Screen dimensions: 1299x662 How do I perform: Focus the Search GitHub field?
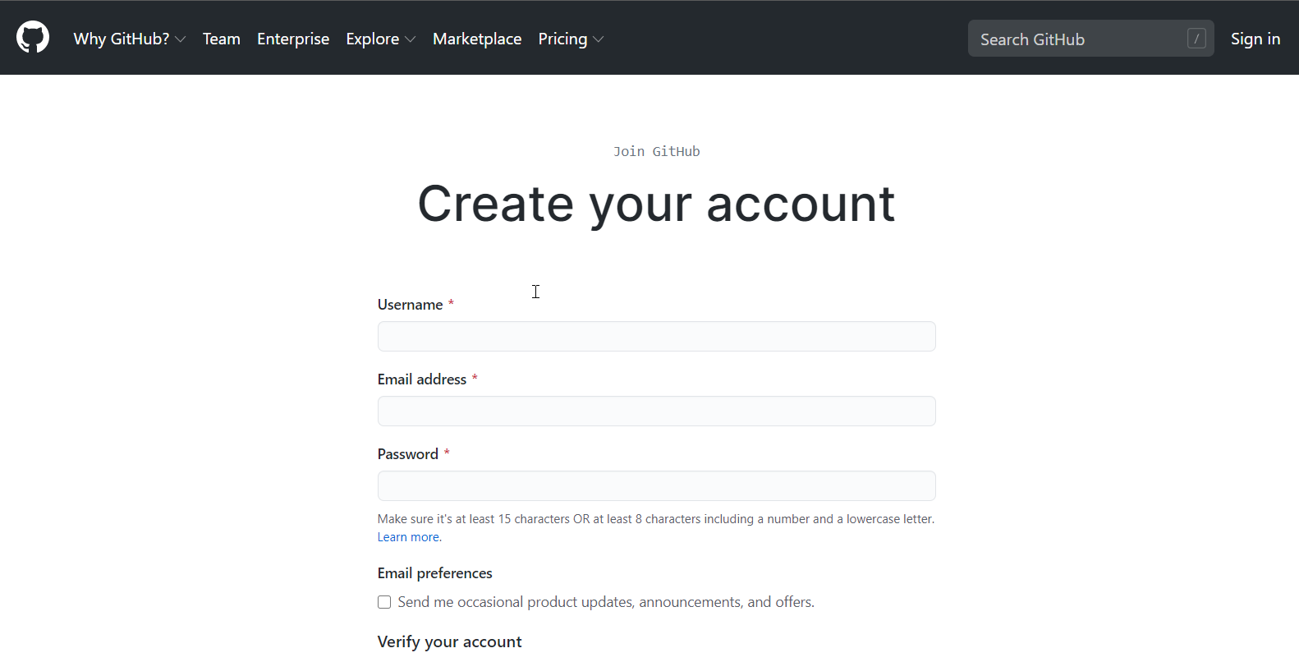pyautogui.click(x=1090, y=39)
